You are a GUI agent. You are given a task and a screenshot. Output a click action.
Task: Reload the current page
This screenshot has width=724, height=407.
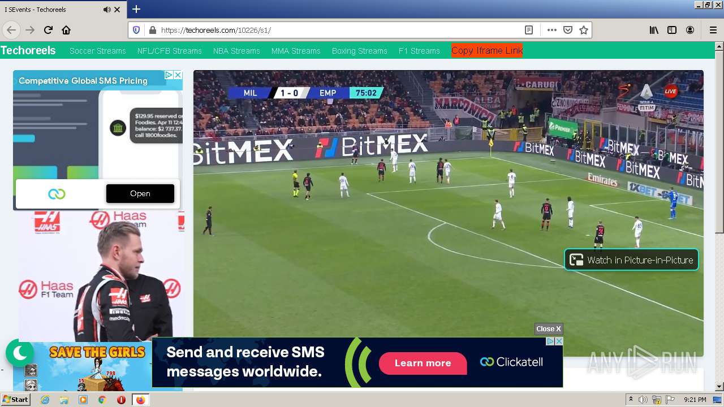pos(48,30)
